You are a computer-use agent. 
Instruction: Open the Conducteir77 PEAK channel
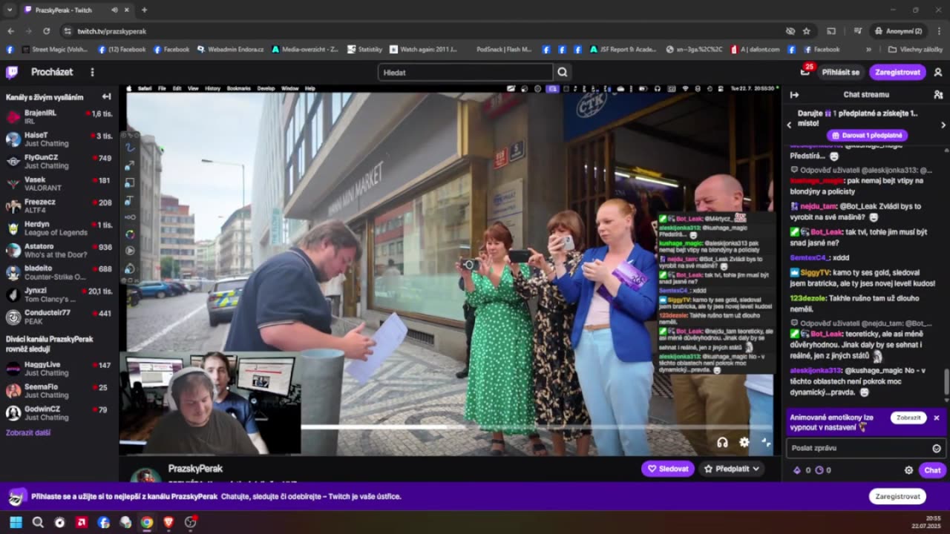(59, 317)
